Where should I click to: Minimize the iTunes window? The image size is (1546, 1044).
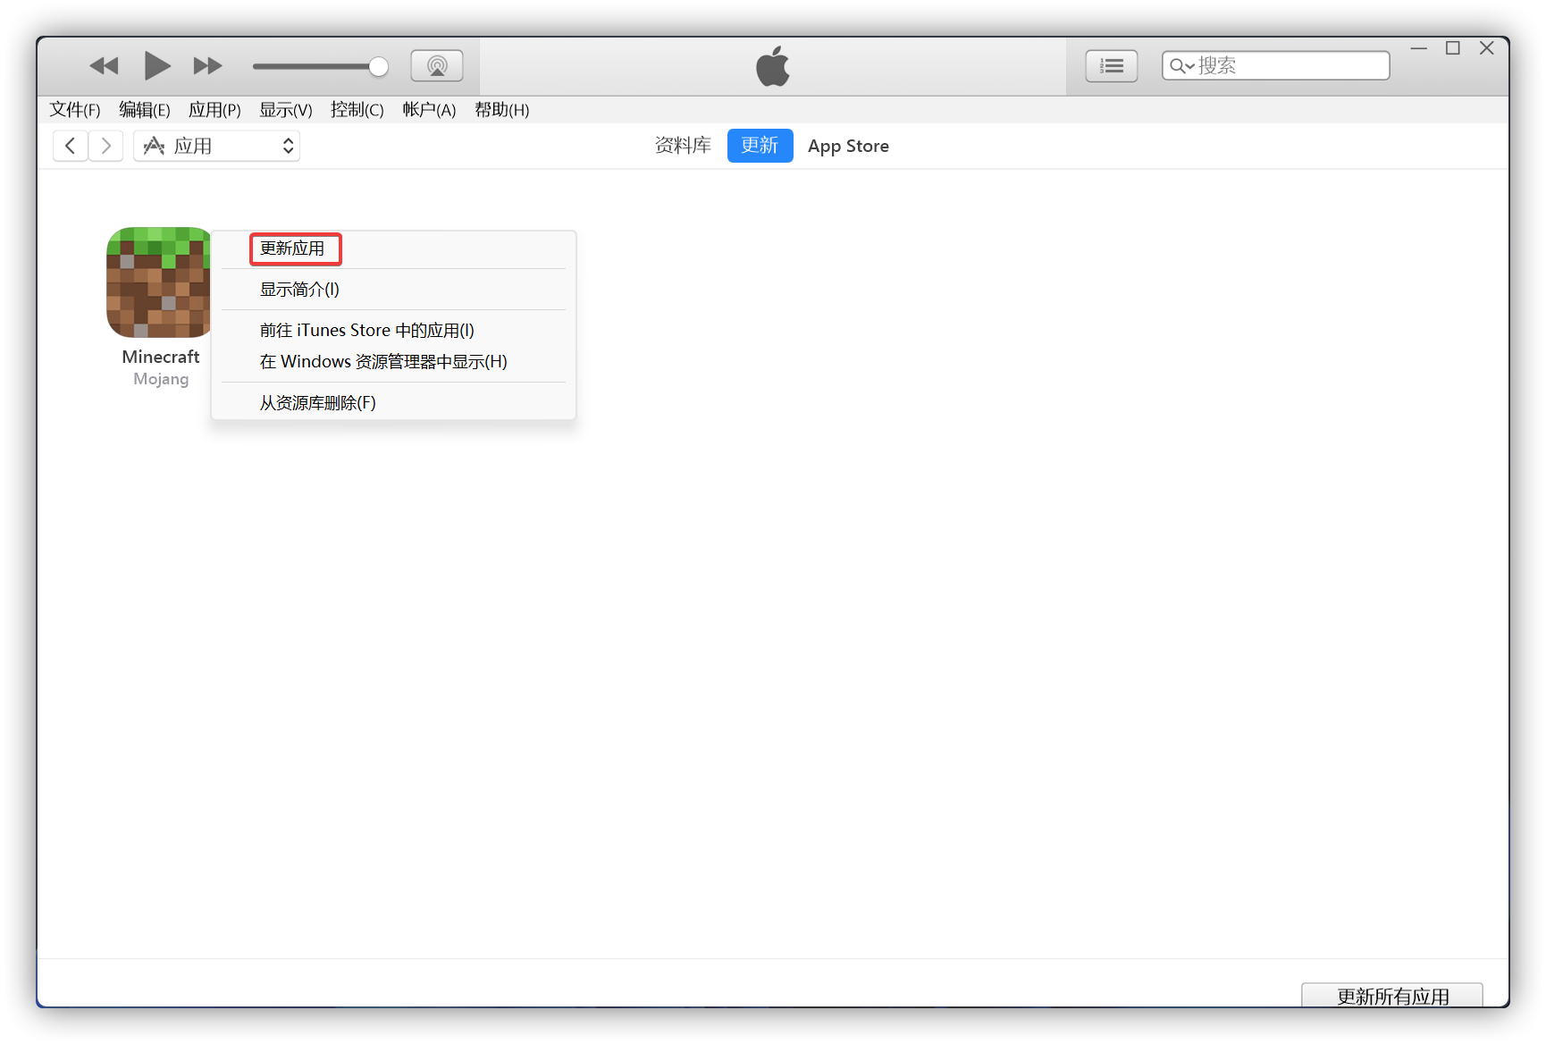[1419, 48]
